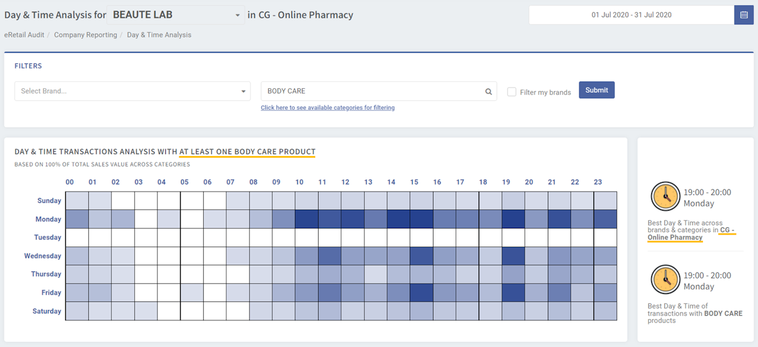Viewport: 758px width, 347px height.
Task: Click Wednesday 11:00 heatmap cell
Action: pos(329,256)
